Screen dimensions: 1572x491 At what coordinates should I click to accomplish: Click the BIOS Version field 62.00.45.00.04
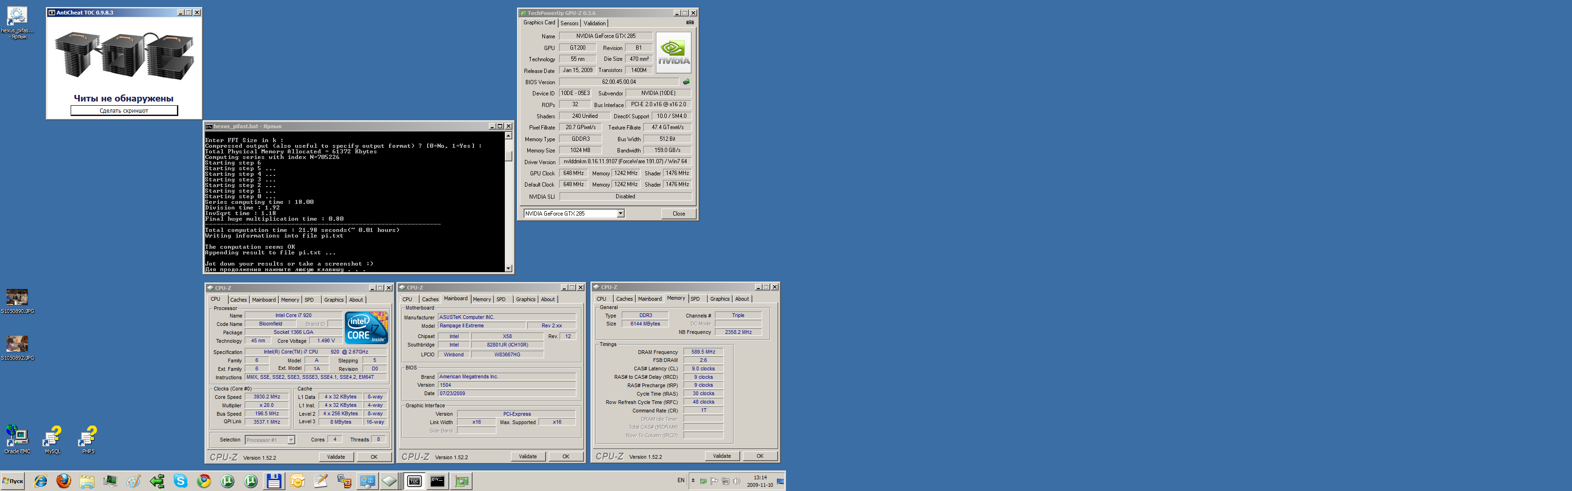pyautogui.click(x=619, y=82)
